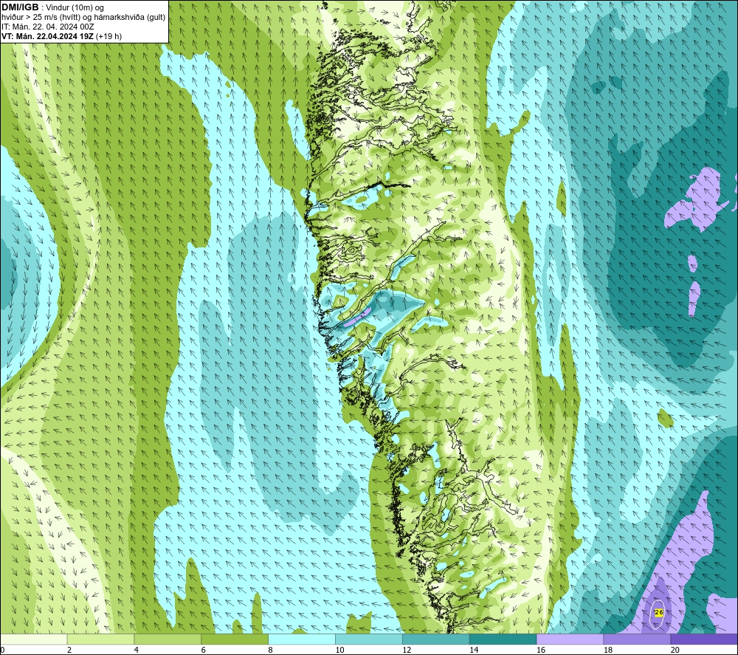The width and height of the screenshot is (738, 655).
Task: Click the legend scale value 6
Action: 204,651
